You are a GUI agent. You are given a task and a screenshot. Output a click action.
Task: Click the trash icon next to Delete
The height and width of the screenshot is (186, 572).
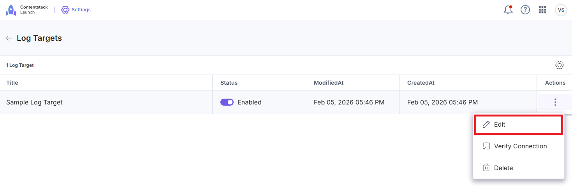[x=486, y=168]
